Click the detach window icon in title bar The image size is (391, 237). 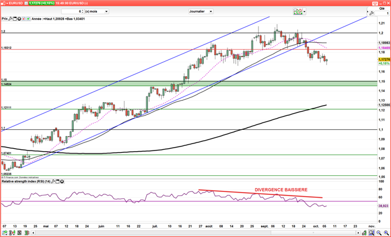[x=375, y=3]
